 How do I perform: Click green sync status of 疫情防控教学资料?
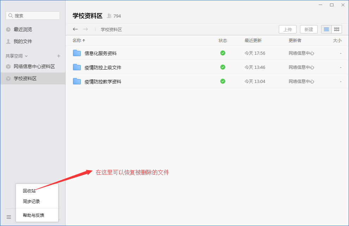(223, 81)
